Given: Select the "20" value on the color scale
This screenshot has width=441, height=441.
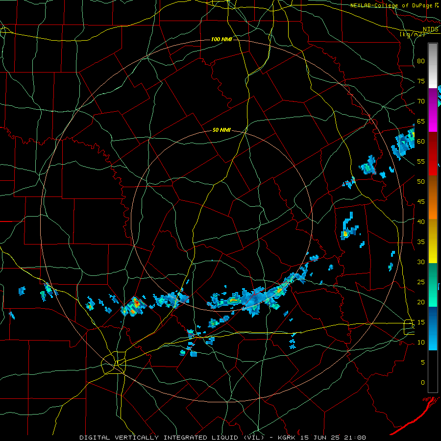Looking at the screenshot, I should (x=421, y=302).
